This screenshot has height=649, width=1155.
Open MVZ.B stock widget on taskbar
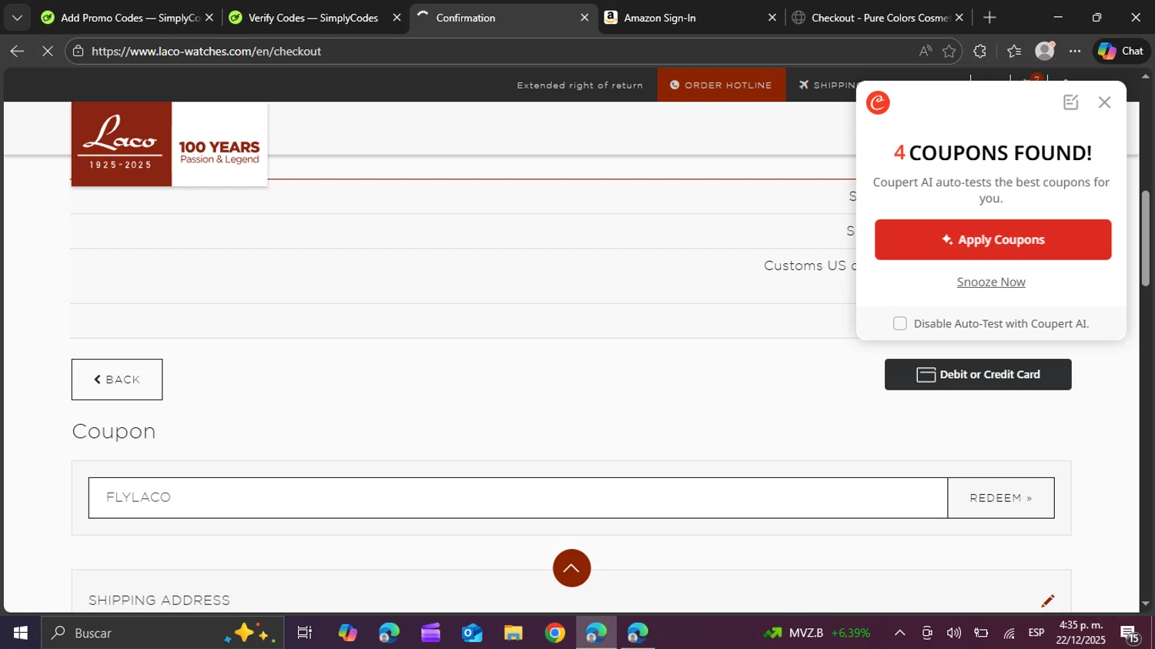tap(817, 633)
